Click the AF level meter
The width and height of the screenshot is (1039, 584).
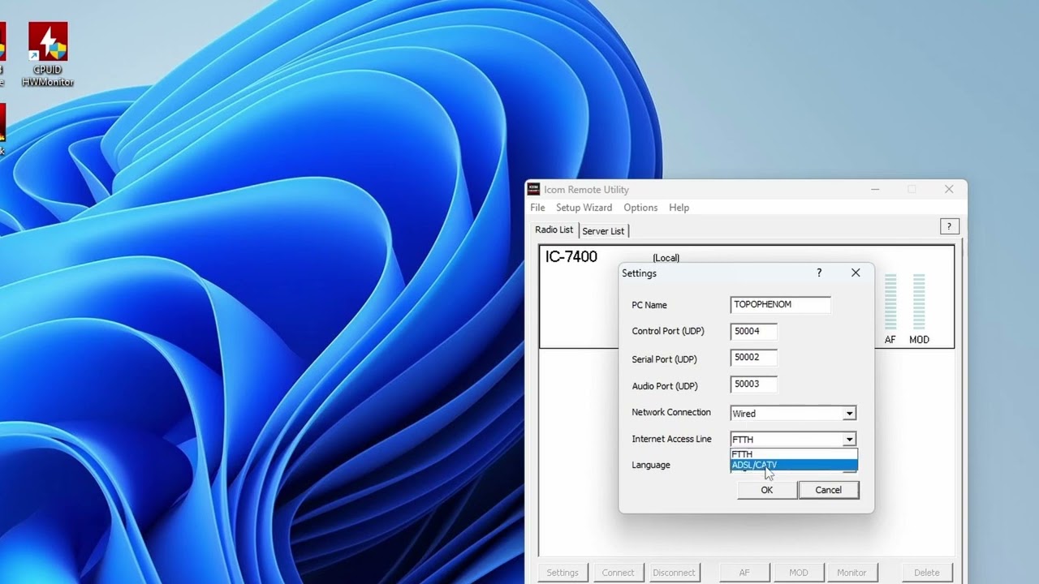tap(890, 302)
